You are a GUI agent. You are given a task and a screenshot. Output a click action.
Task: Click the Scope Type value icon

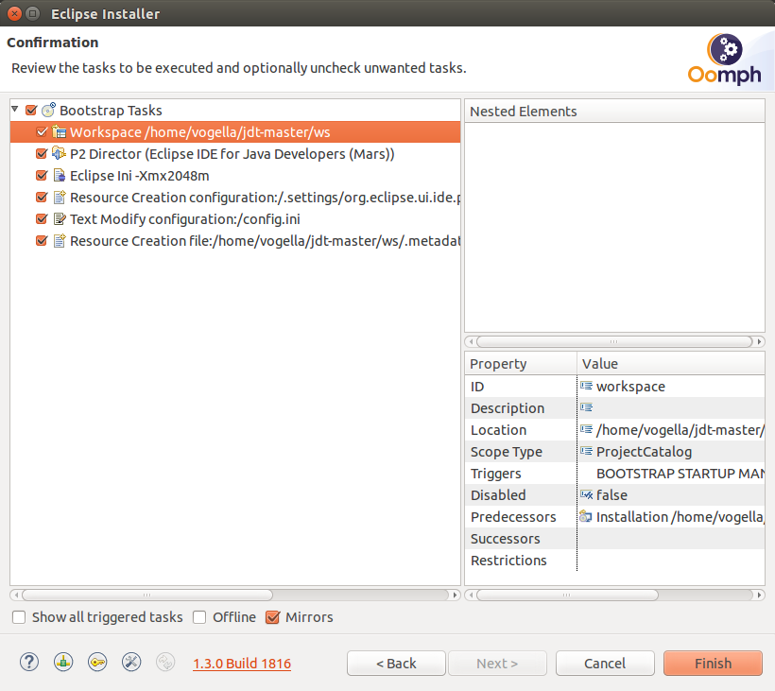586,451
